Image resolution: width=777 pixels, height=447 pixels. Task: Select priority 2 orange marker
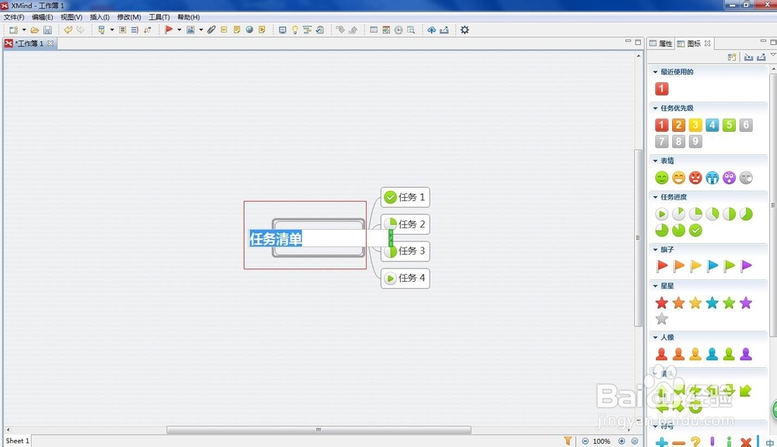678,125
